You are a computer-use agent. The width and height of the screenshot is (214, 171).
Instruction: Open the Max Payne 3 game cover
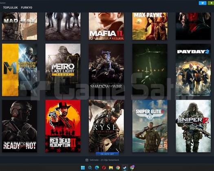[x=150, y=26]
